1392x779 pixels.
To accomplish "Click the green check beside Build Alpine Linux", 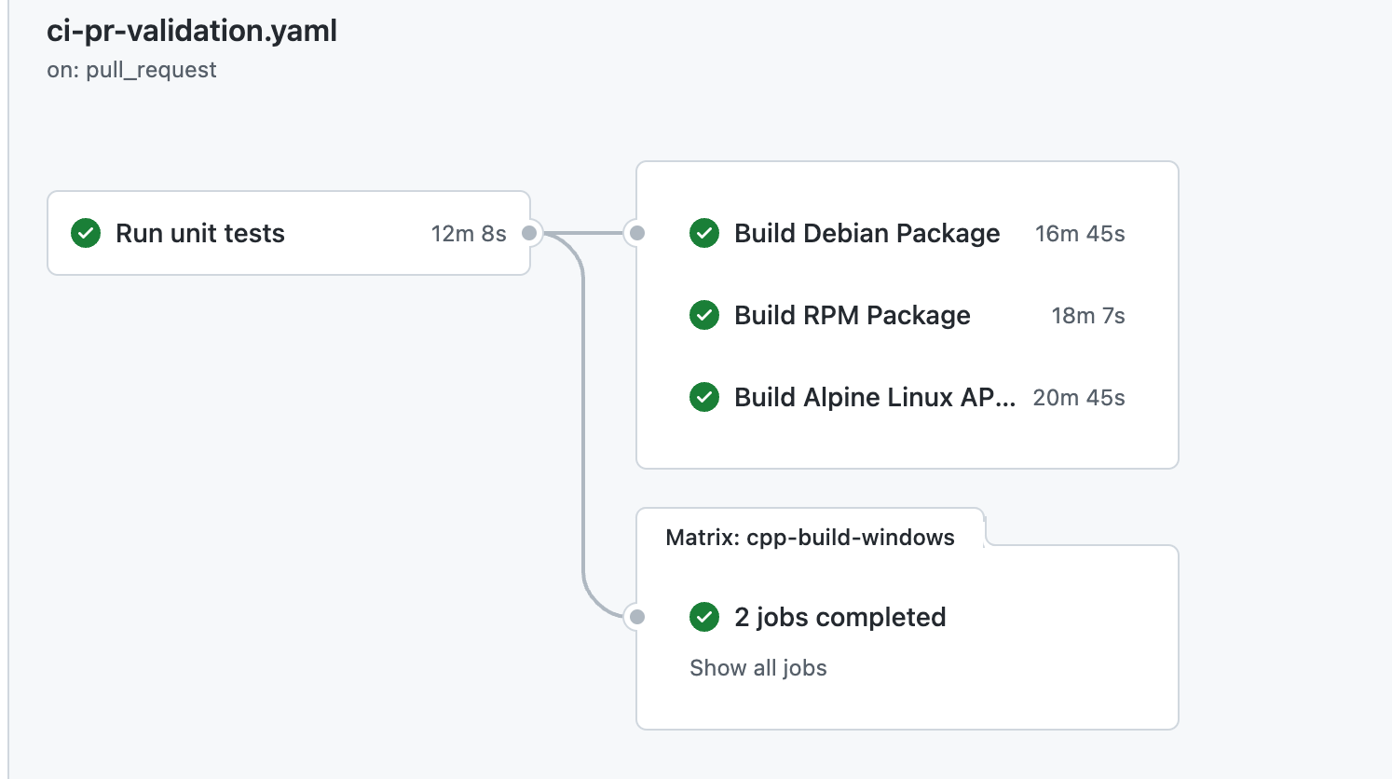I will tap(704, 397).
